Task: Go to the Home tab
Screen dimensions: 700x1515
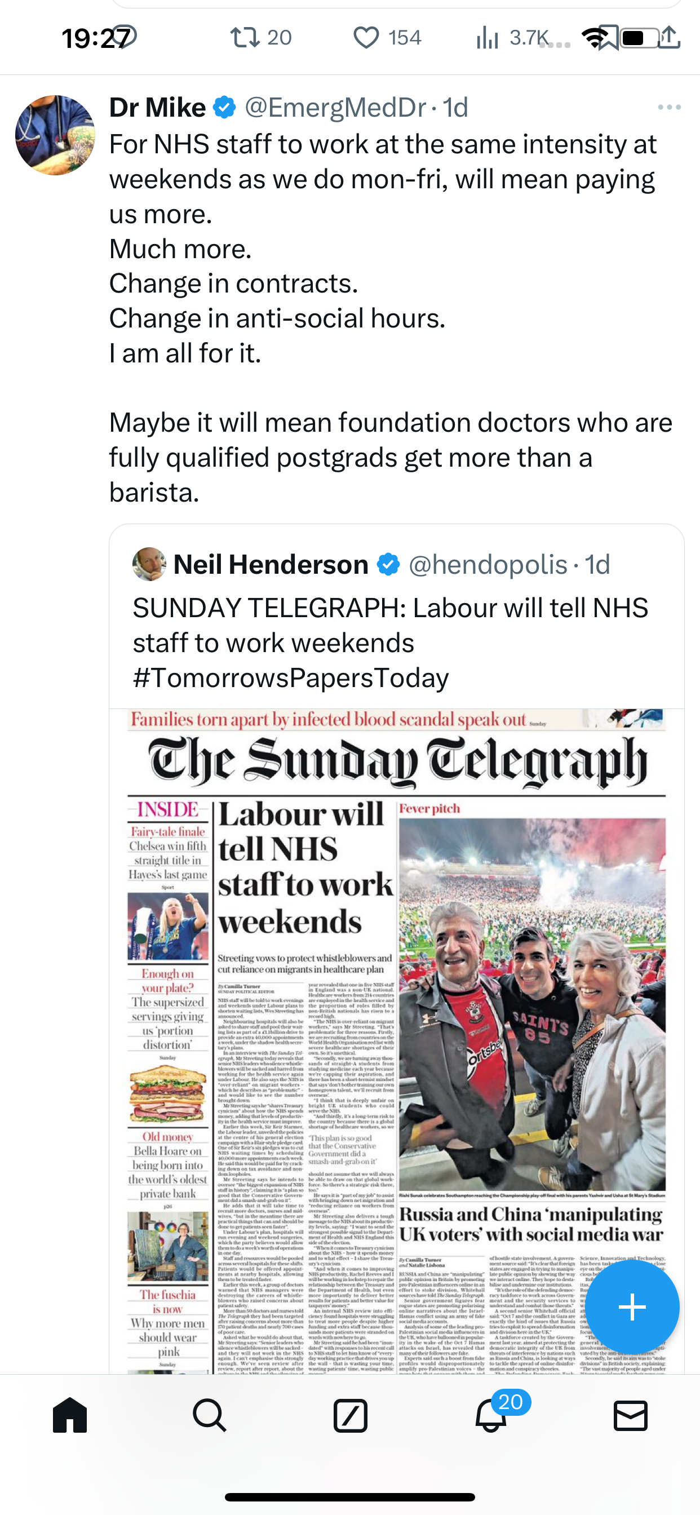Action: 70,1415
